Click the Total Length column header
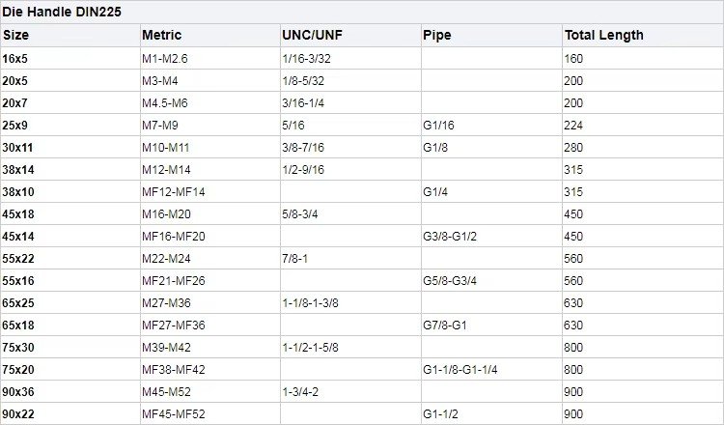This screenshot has width=724, height=425. point(604,35)
